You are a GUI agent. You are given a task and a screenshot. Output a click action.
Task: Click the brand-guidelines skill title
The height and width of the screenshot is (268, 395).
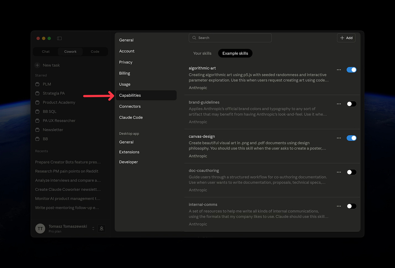[204, 102]
